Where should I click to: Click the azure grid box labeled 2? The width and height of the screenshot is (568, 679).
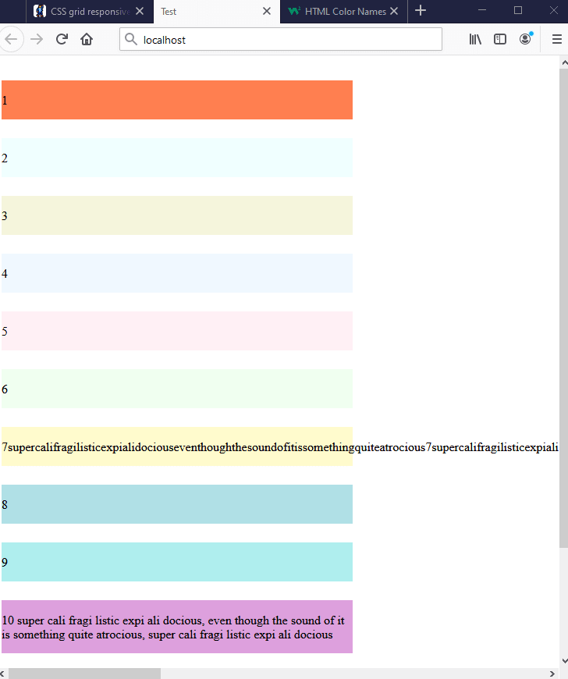click(x=176, y=158)
